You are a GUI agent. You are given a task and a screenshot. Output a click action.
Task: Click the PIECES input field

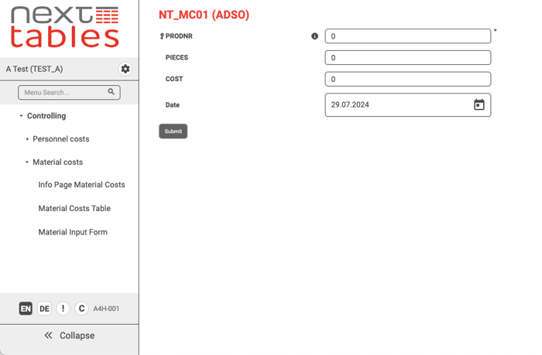tap(408, 57)
